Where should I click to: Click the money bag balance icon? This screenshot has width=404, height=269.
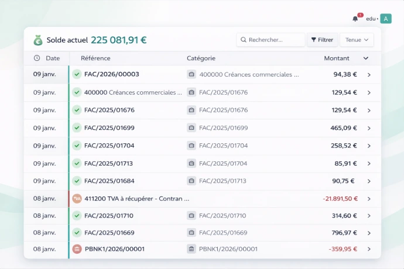click(38, 40)
